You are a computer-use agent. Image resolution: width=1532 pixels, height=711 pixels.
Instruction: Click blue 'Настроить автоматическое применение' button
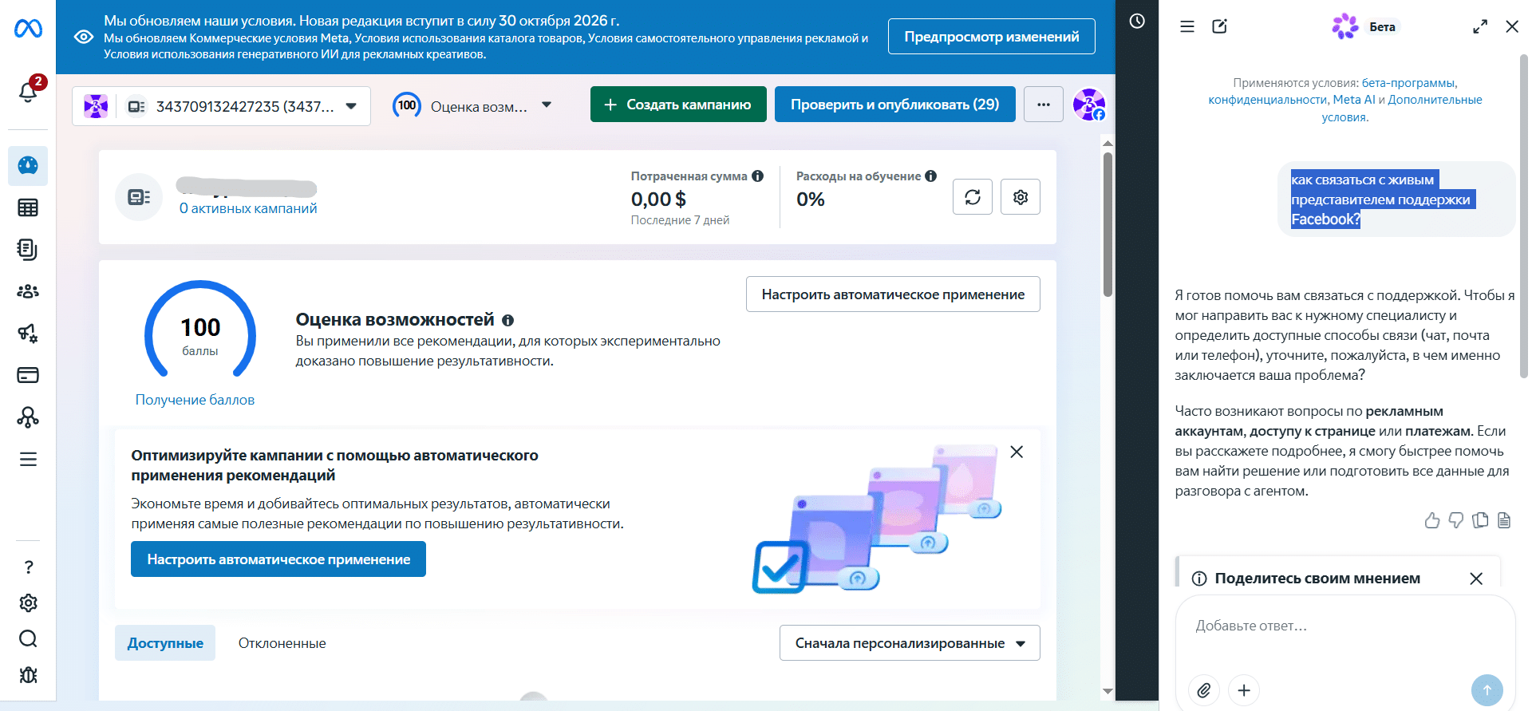[x=278, y=559]
